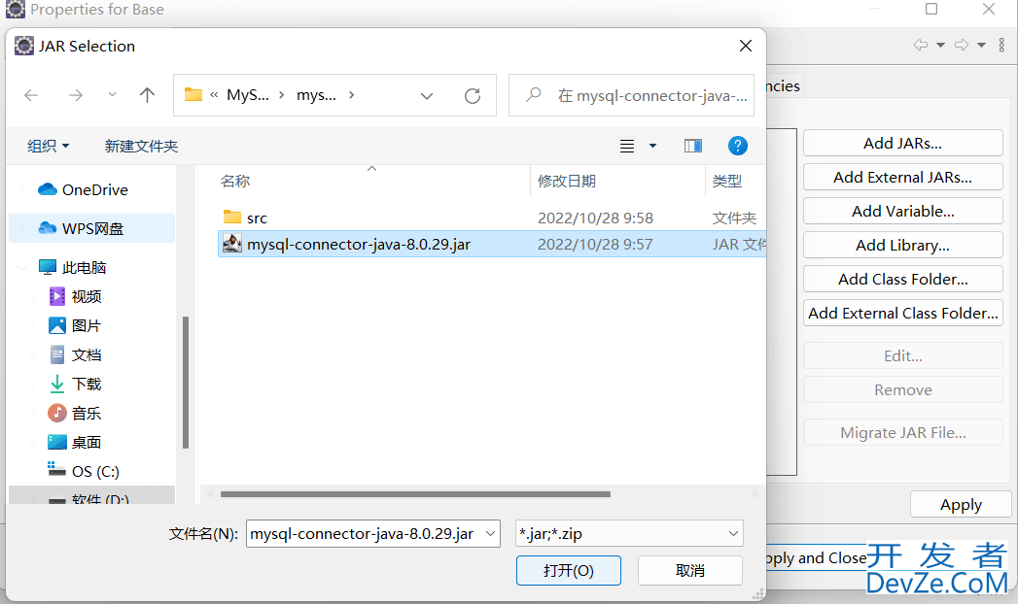Click Add External JARs... in Properties window
This screenshot has height=604, width=1018.
click(x=903, y=177)
